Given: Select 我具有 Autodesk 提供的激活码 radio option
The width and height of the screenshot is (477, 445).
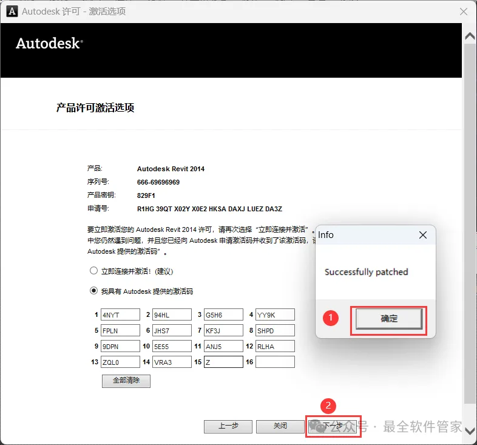Looking at the screenshot, I should pyautogui.click(x=93, y=291).
